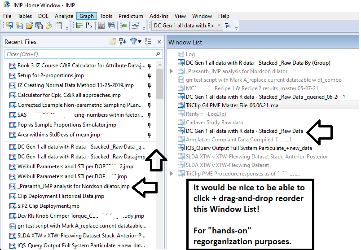Open the Tables menu
This screenshot has height=250, width=361.
pos(25,16)
